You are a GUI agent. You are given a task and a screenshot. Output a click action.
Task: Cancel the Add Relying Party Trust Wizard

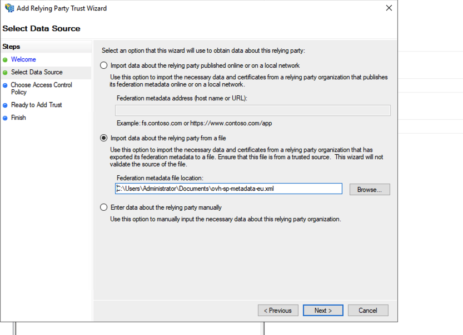[368, 310]
